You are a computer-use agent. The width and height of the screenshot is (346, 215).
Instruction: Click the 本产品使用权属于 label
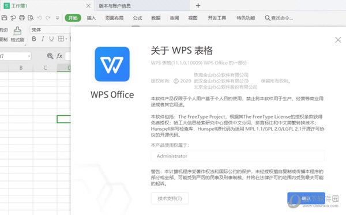[x=170, y=145]
